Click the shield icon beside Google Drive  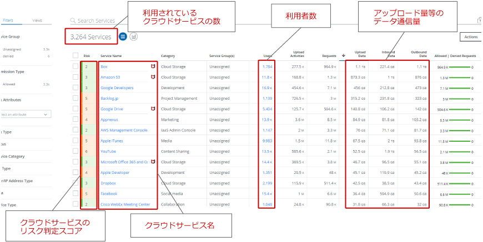coord(153,109)
